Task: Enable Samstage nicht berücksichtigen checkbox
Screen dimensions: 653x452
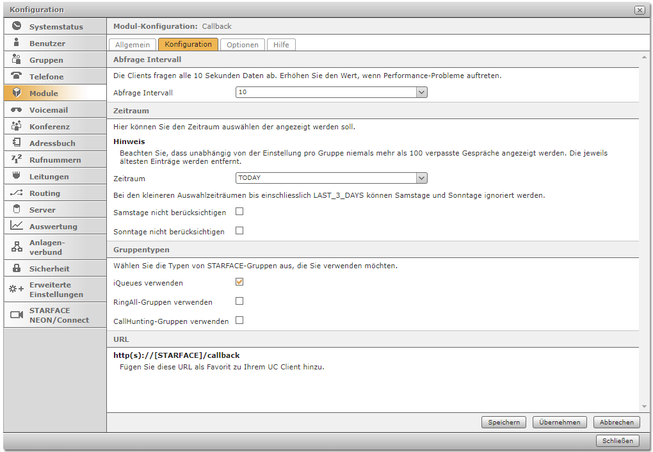Action: pos(239,211)
